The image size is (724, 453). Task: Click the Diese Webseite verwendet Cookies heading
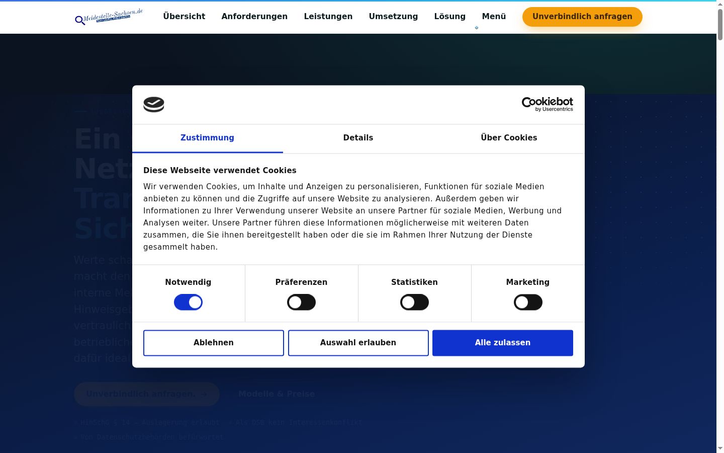pyautogui.click(x=220, y=171)
